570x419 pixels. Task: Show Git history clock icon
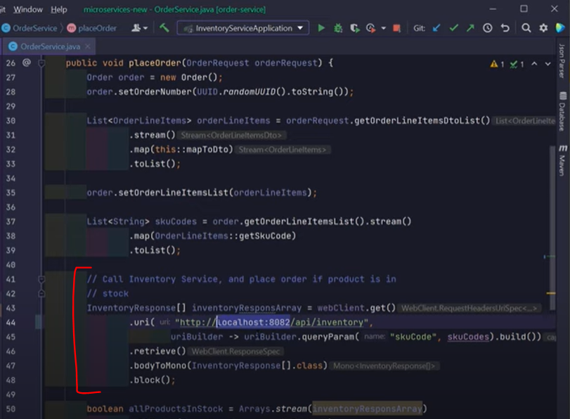coord(488,28)
